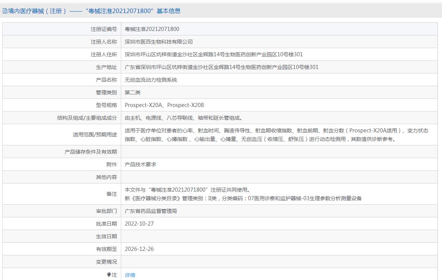This screenshot has width=442, height=280.
Task: Click the bullet icon next to 注 label
Action: point(109,275)
